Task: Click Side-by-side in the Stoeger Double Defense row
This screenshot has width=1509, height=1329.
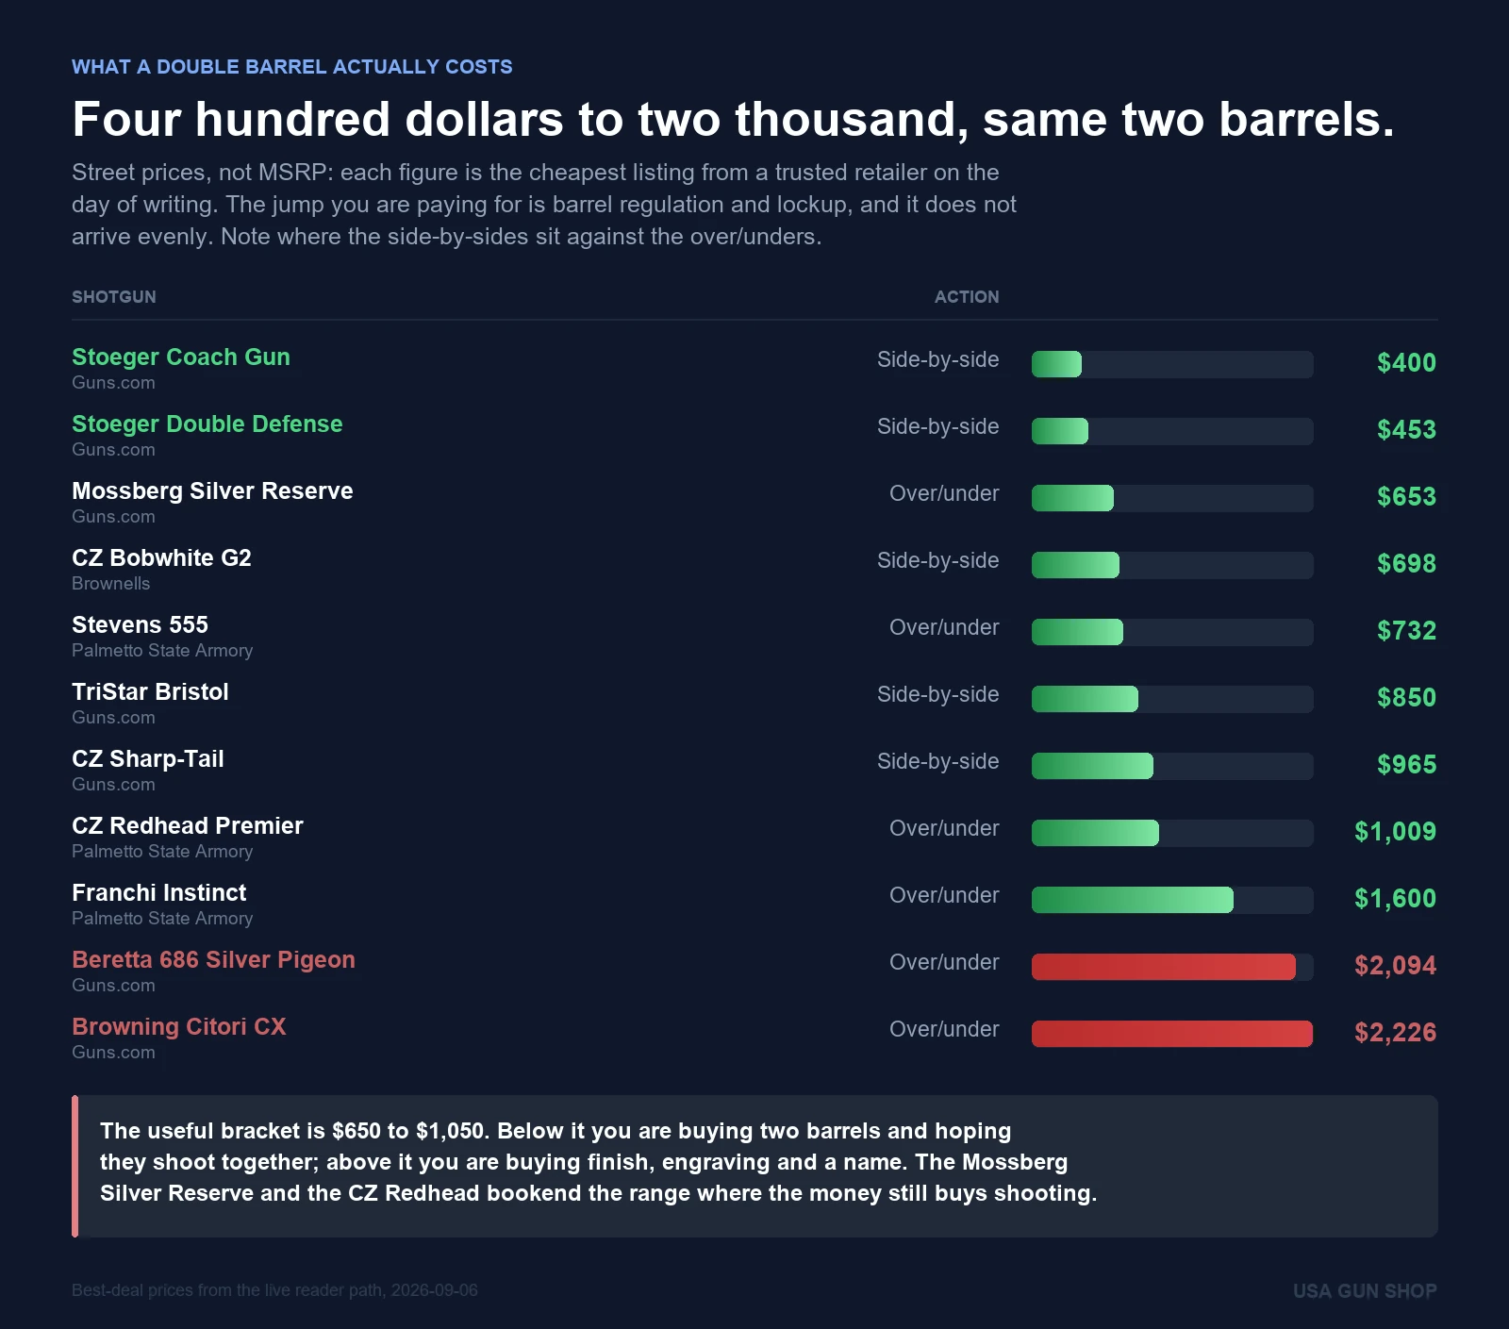Action: tap(937, 427)
